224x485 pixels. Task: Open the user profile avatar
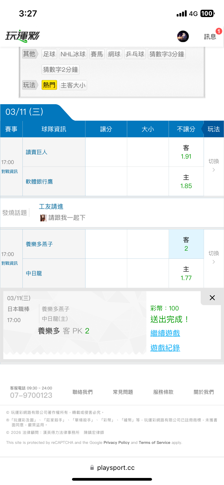pyautogui.click(x=183, y=36)
